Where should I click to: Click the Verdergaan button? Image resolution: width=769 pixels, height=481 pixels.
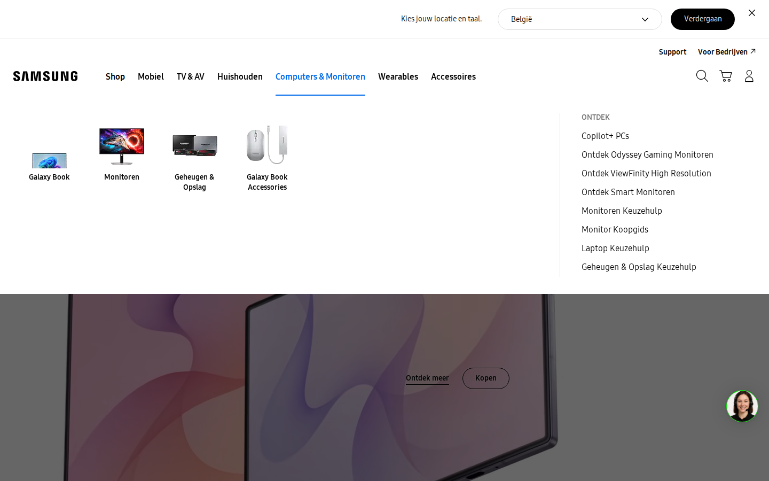click(702, 19)
